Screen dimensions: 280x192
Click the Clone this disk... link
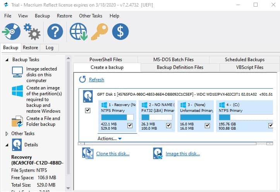[x=113, y=154]
